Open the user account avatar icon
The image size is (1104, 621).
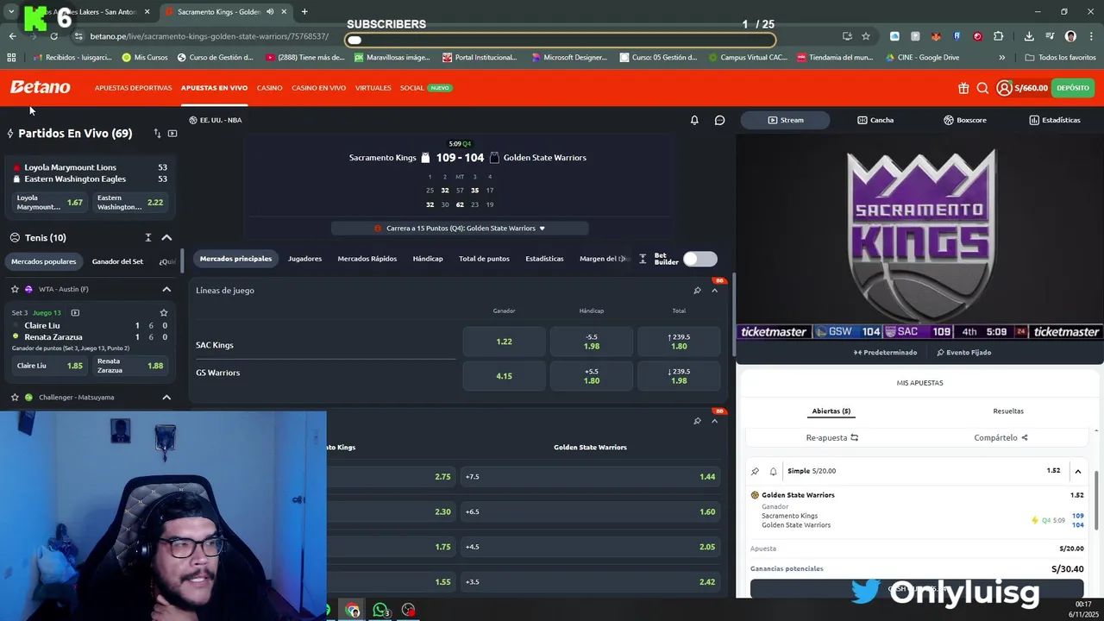click(1004, 88)
